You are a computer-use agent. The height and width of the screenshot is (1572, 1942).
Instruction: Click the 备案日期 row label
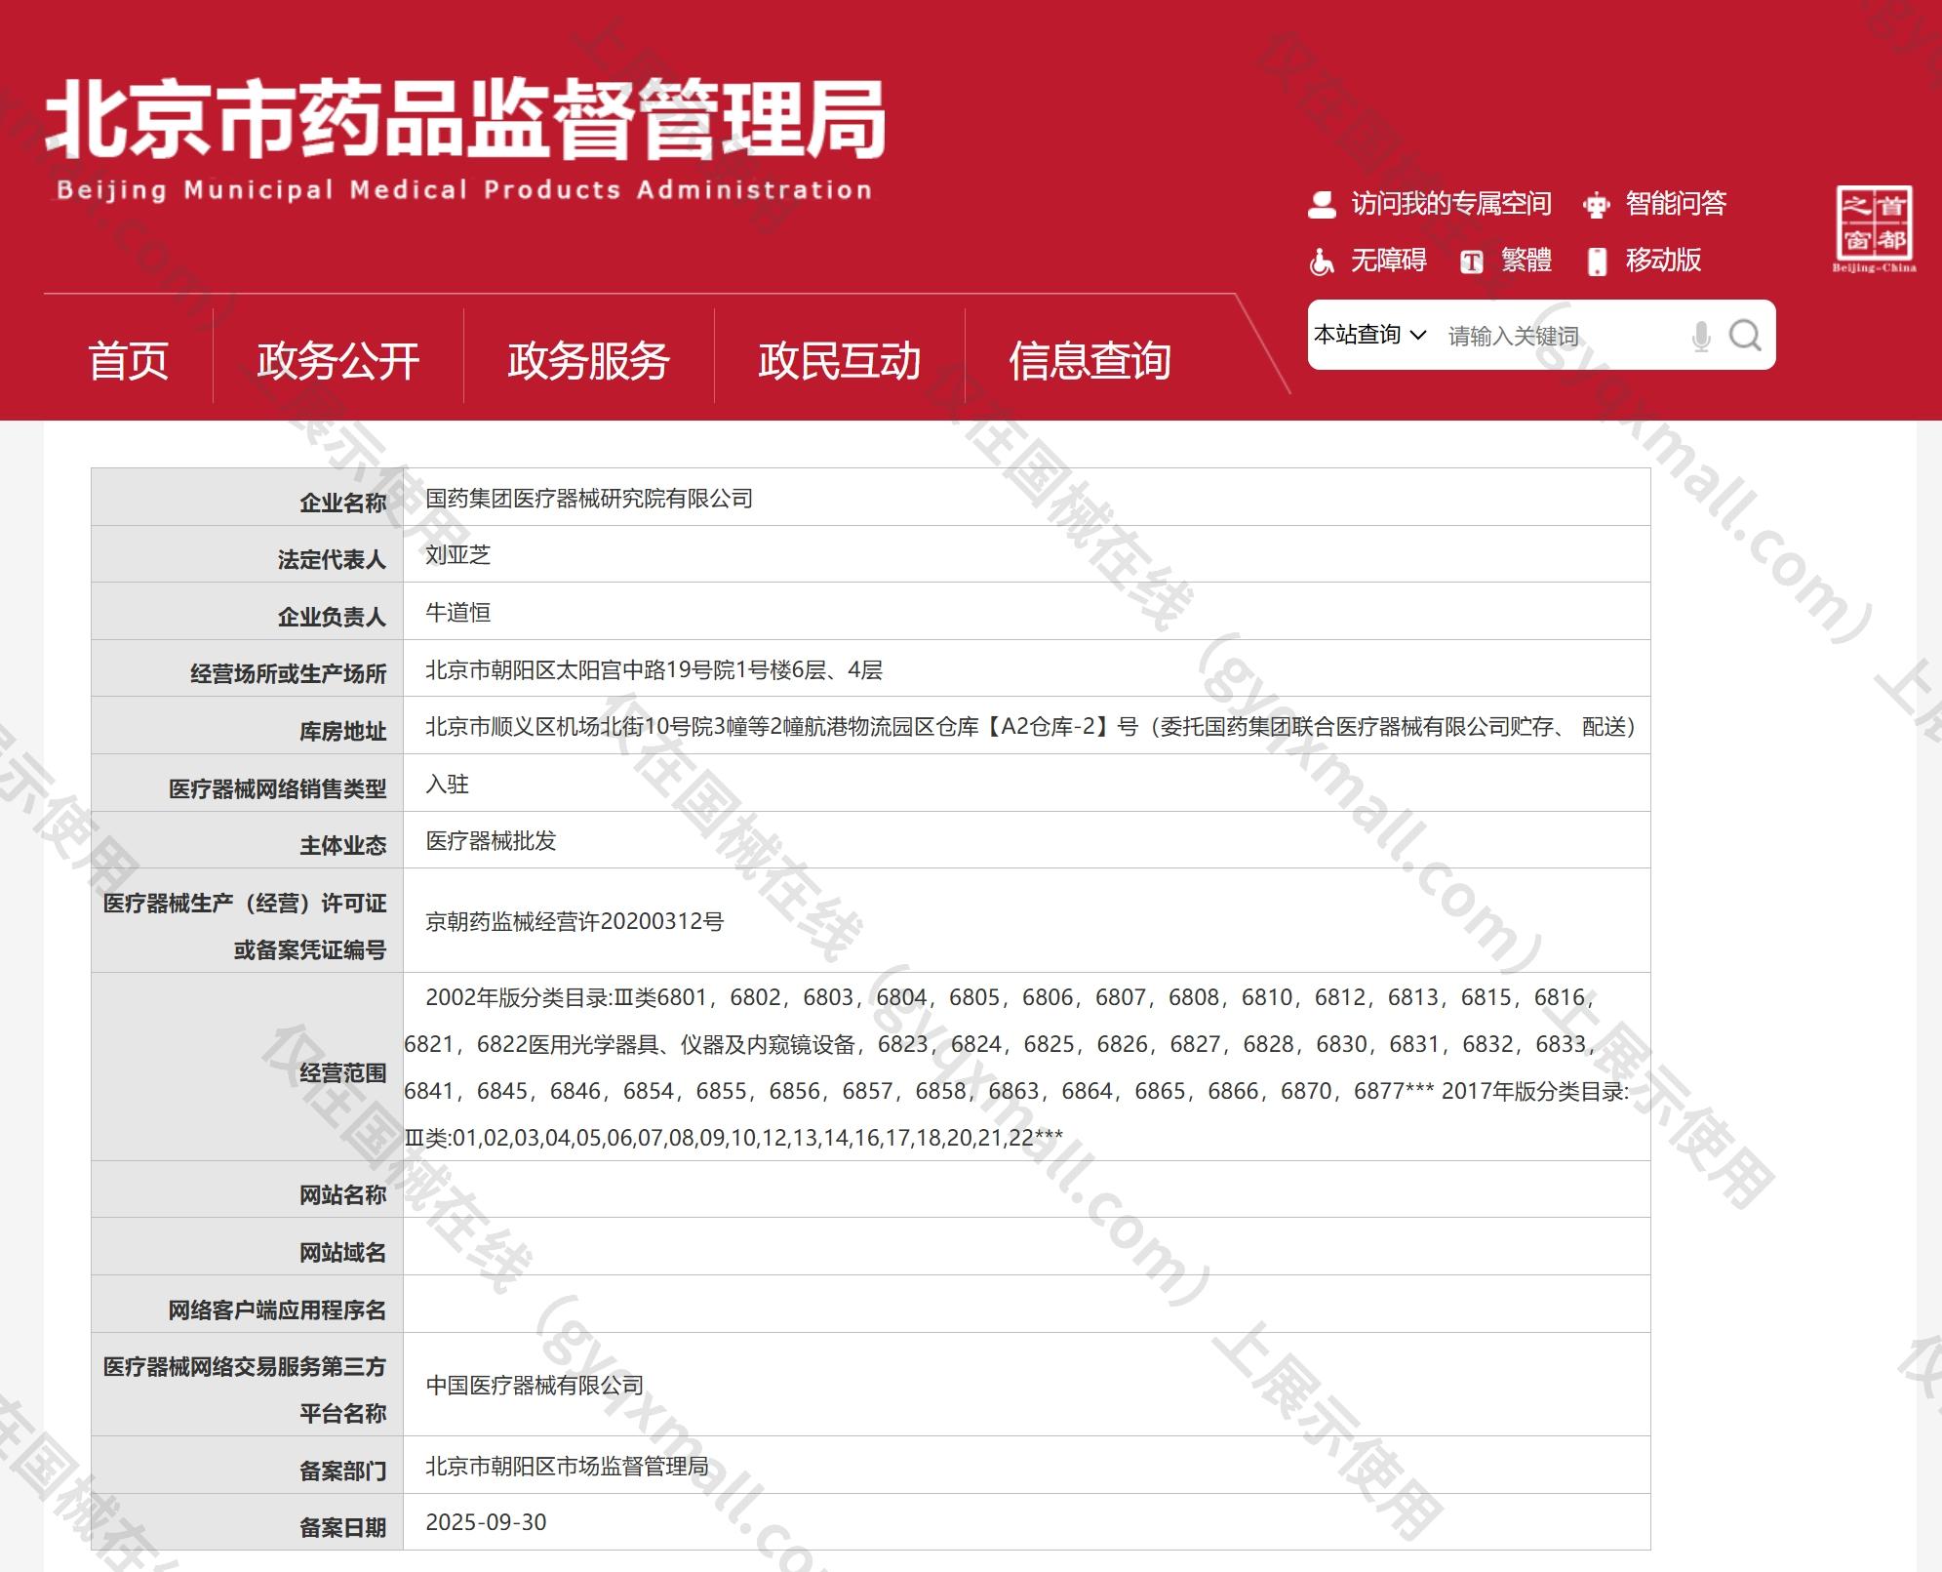[x=343, y=1527]
